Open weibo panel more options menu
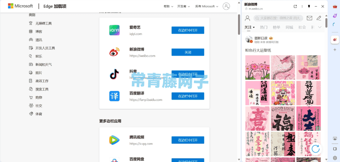340x162 pixels. pos(302,7)
